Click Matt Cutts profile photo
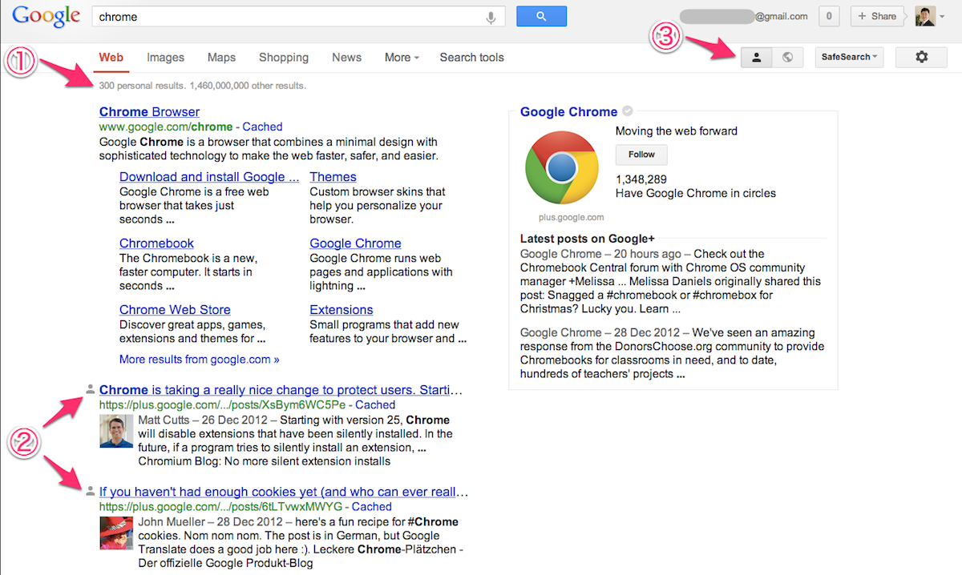Image resolution: width=962 pixels, height=575 pixels. 116,432
